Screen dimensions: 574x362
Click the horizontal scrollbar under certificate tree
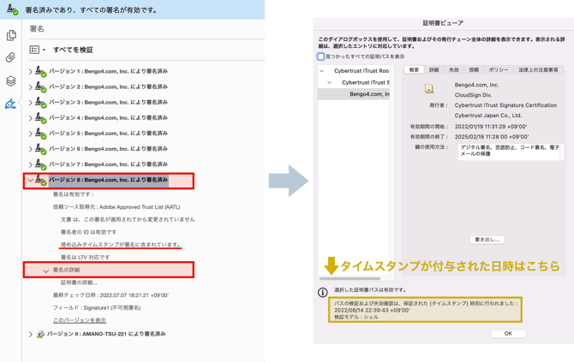tap(350, 279)
